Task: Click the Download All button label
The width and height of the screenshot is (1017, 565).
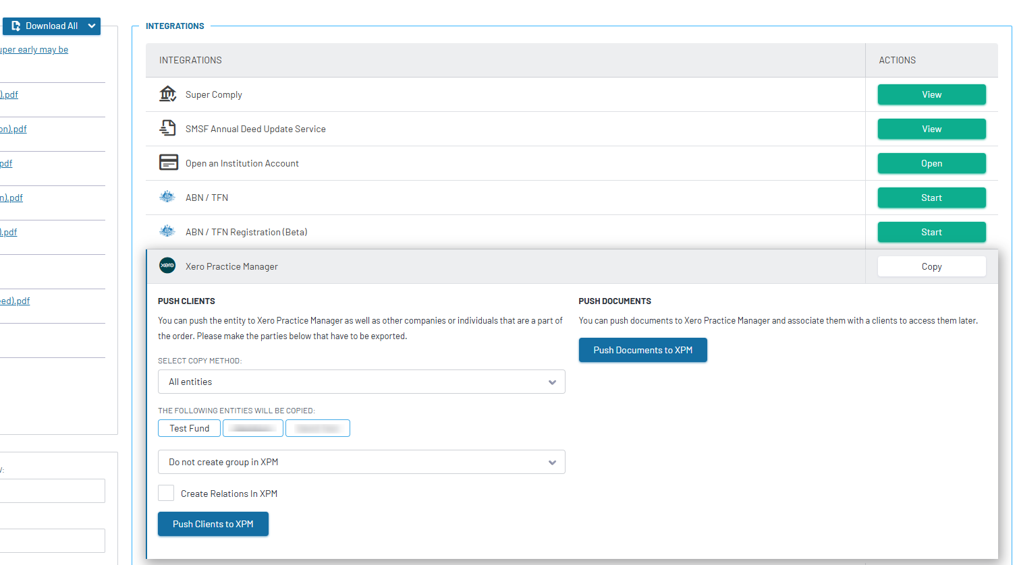Action: [x=51, y=26]
